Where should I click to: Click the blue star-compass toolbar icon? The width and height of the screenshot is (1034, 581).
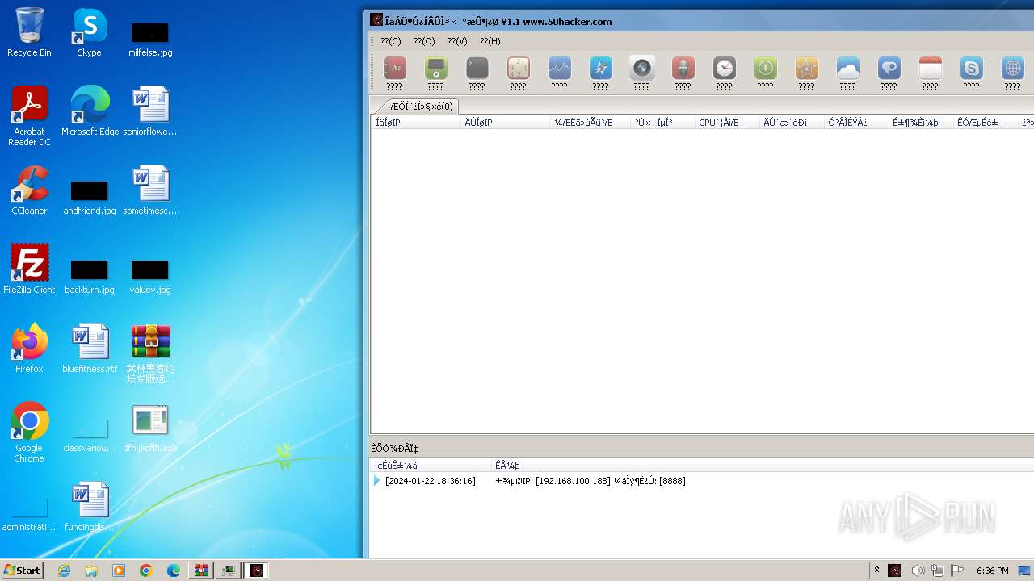click(600, 69)
